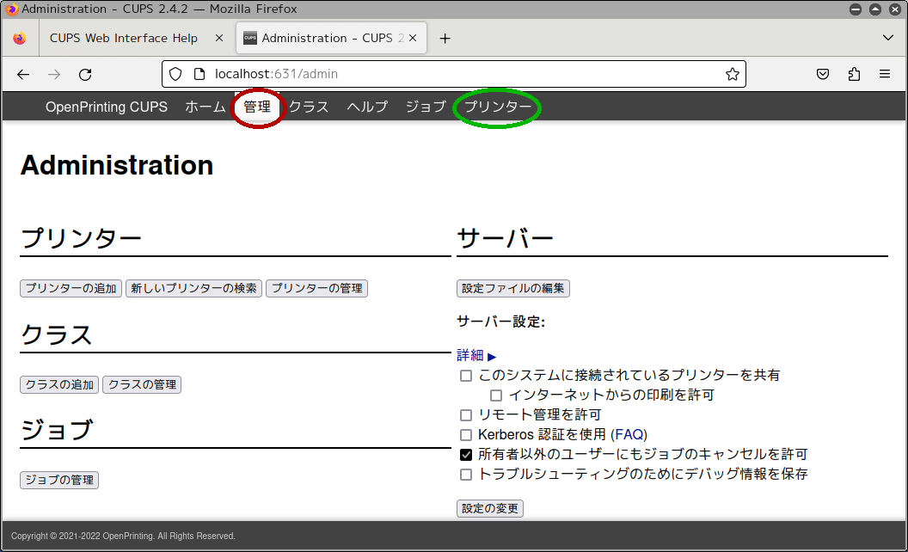Click the browser forward arrow

coord(54,74)
